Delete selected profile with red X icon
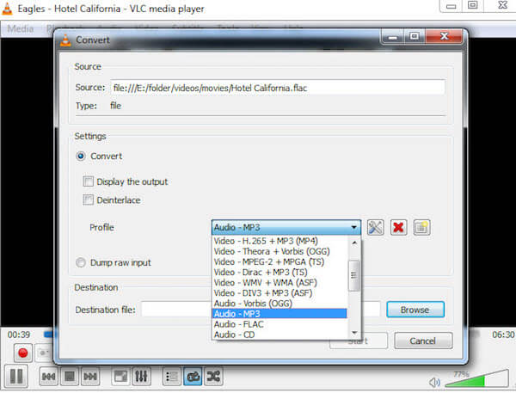 [x=398, y=227]
